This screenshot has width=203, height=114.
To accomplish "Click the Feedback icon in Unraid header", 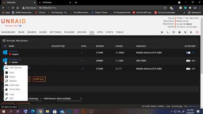I will 174,32.
